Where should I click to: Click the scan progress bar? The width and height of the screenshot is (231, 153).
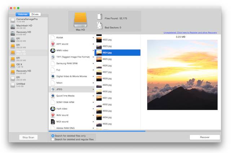tap(135, 131)
